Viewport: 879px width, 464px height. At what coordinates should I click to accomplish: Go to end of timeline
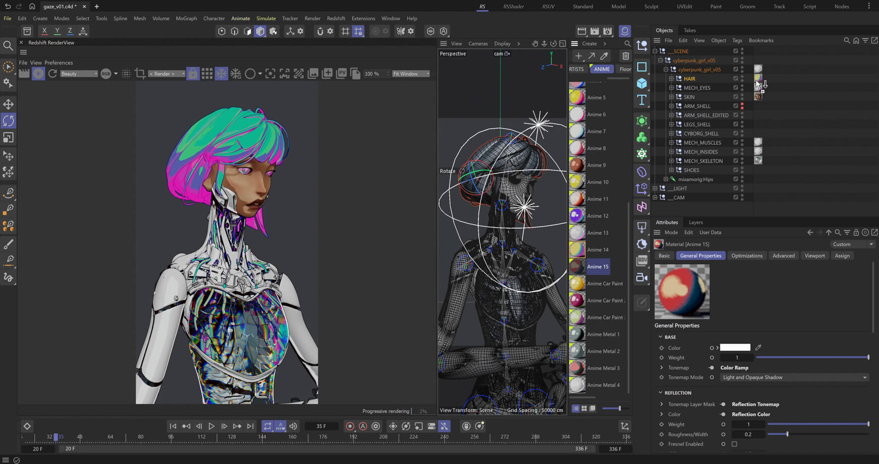tap(250, 426)
